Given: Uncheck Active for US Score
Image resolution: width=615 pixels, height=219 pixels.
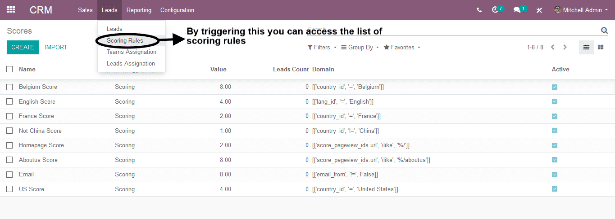Looking at the screenshot, I should [555, 189].
